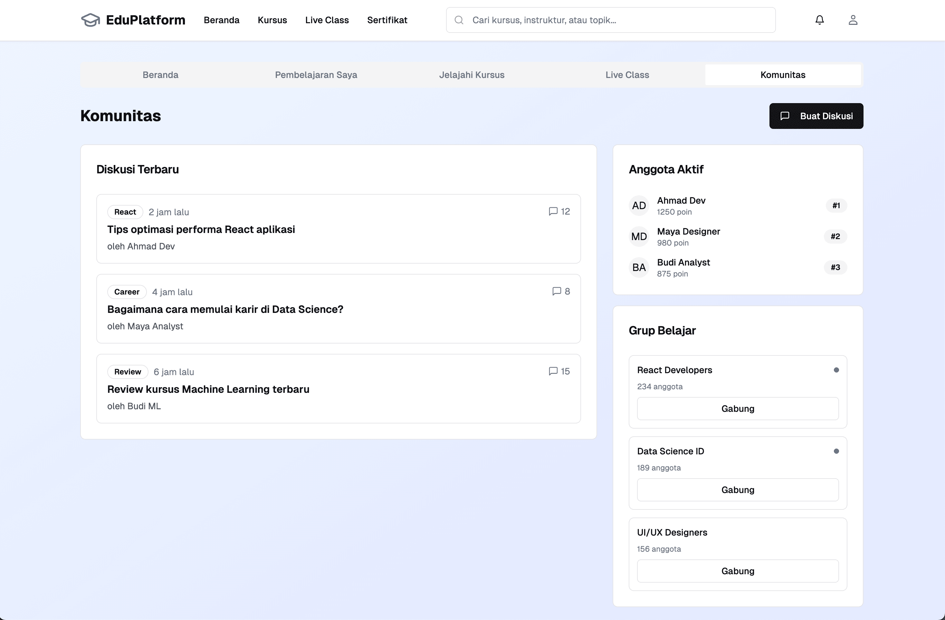Screen dimensions: 945x620
Task: Click the EduPlatform brand name
Action: pyautogui.click(x=145, y=20)
